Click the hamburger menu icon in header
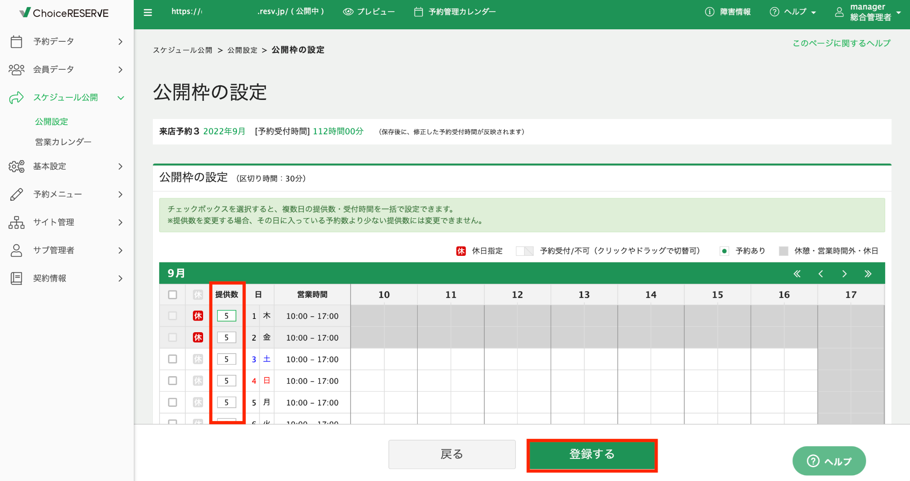 (x=148, y=12)
